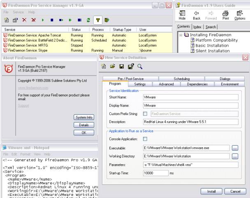This screenshot has width=250, height=198.
Task: Switch to the Environment tab
Action: 229,84
